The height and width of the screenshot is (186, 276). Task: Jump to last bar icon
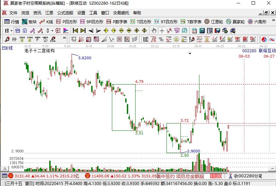tap(83, 31)
